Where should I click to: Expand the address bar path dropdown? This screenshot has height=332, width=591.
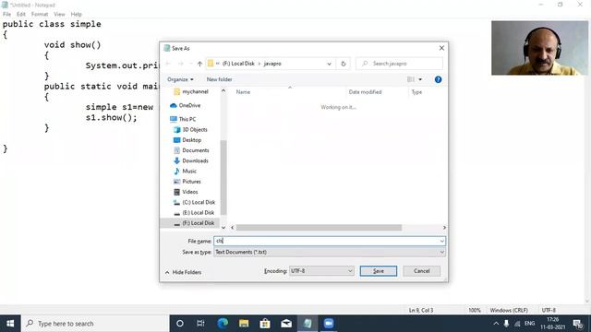point(329,64)
